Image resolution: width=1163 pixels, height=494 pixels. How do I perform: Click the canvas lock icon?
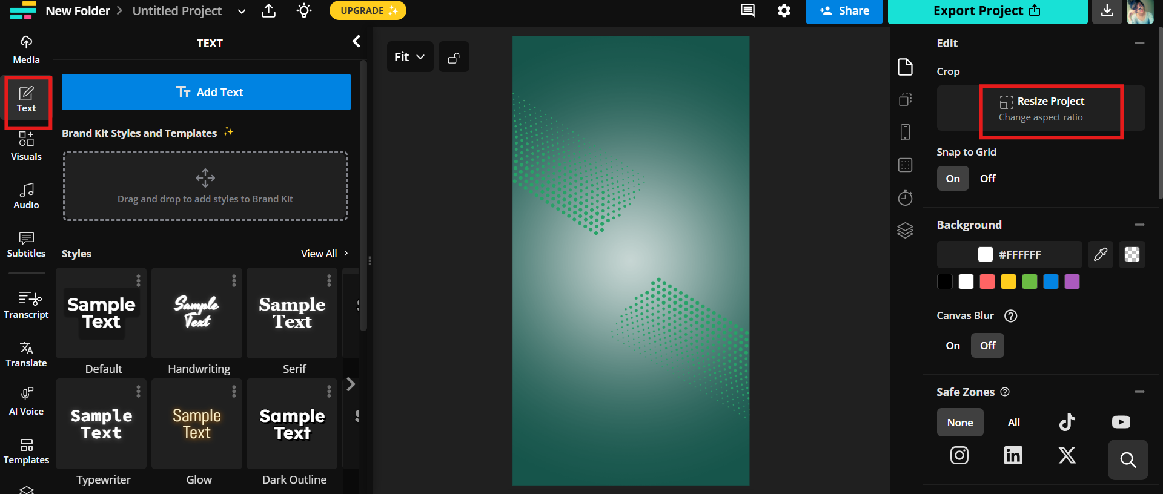point(454,58)
